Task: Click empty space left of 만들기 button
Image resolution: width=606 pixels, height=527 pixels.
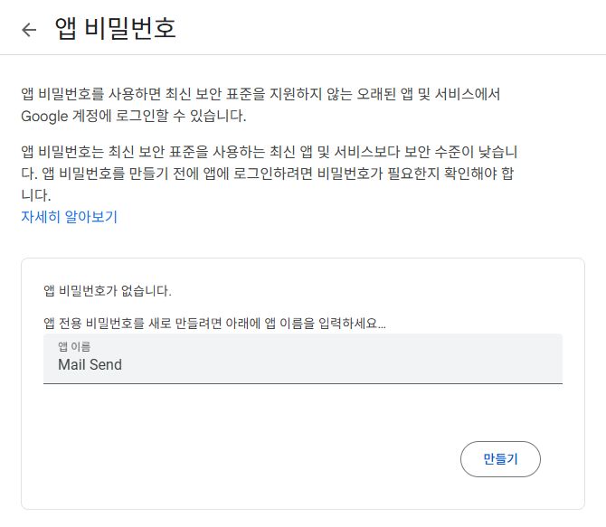Action: click(271, 459)
